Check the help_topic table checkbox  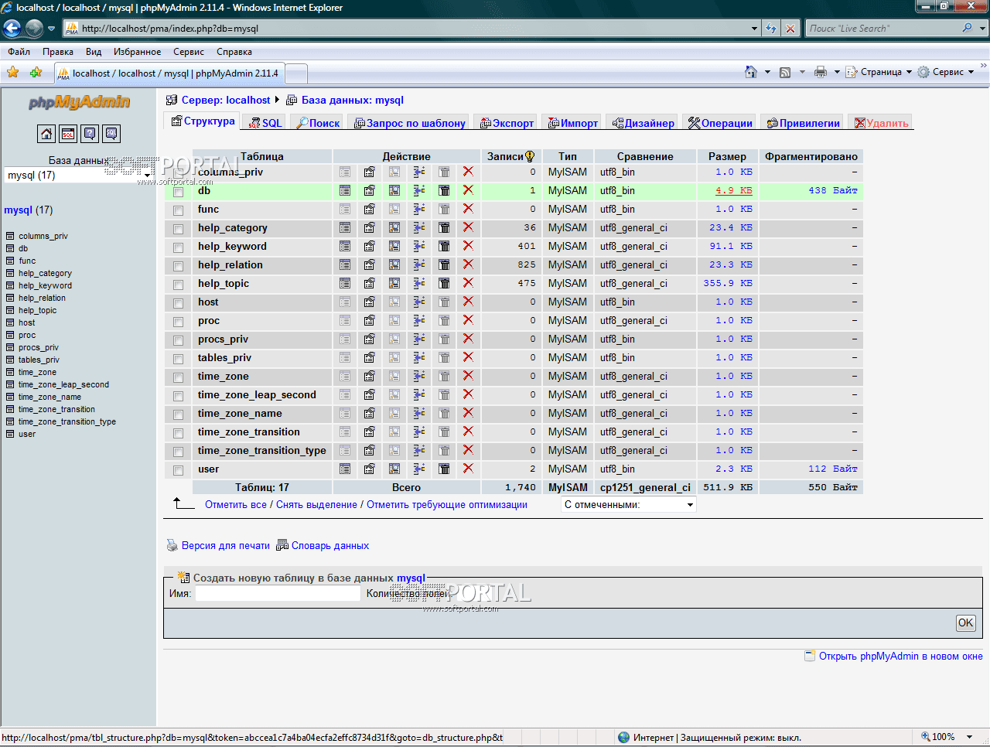179,285
